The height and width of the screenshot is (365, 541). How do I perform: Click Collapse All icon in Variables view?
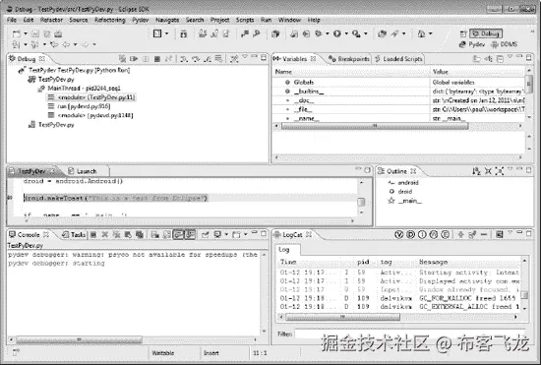click(500, 59)
